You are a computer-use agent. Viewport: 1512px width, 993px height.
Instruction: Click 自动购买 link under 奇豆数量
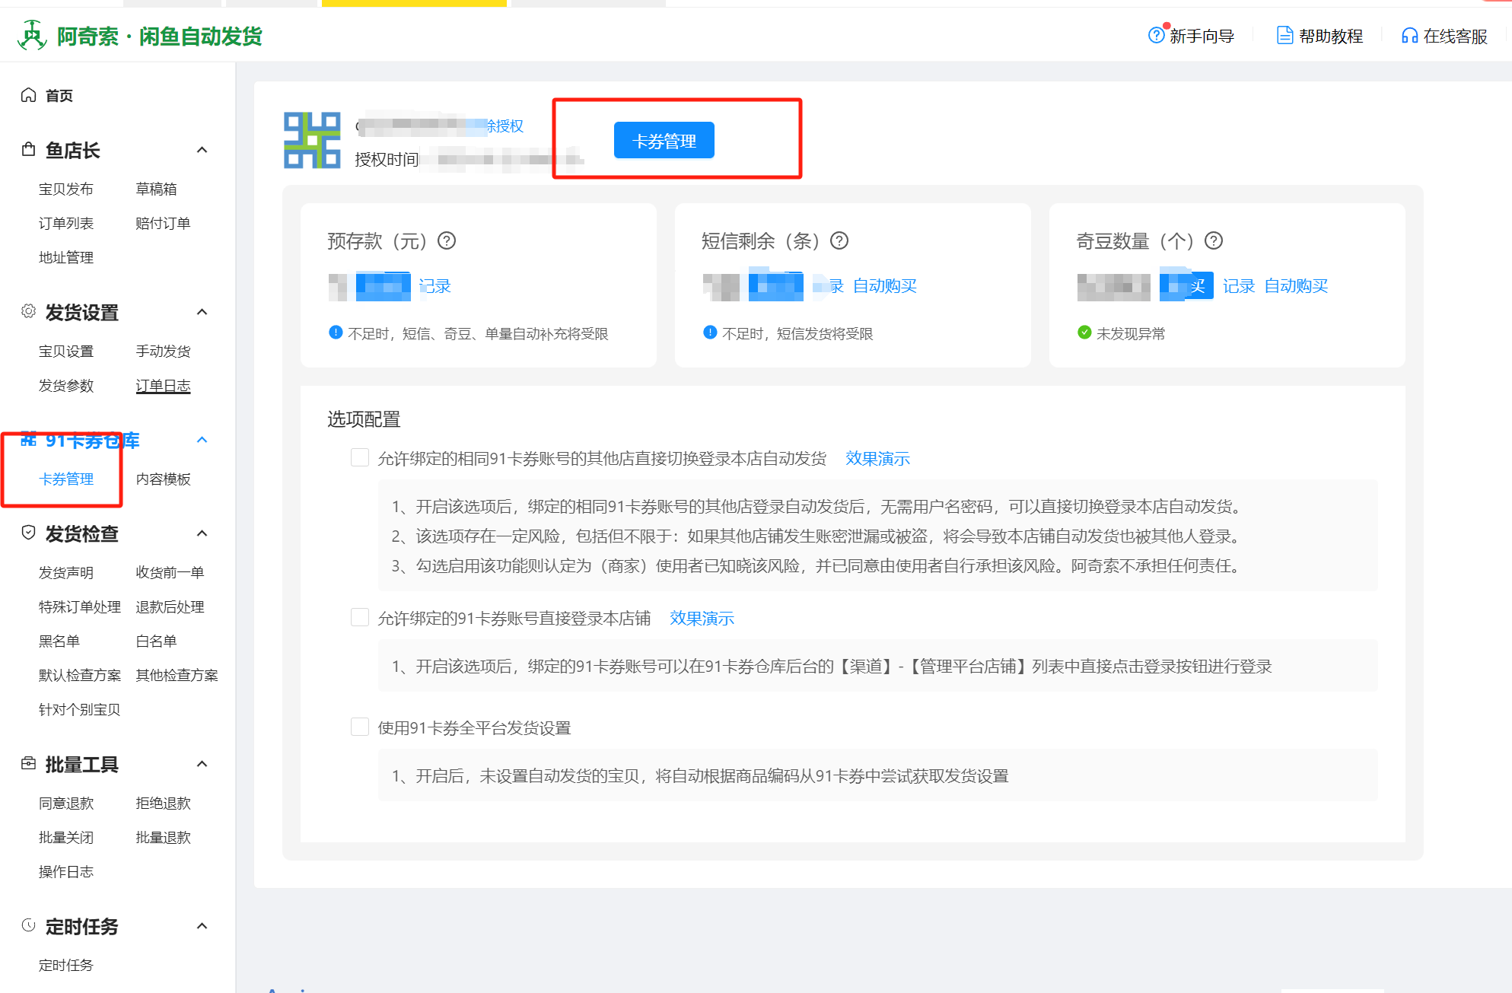pyautogui.click(x=1296, y=286)
